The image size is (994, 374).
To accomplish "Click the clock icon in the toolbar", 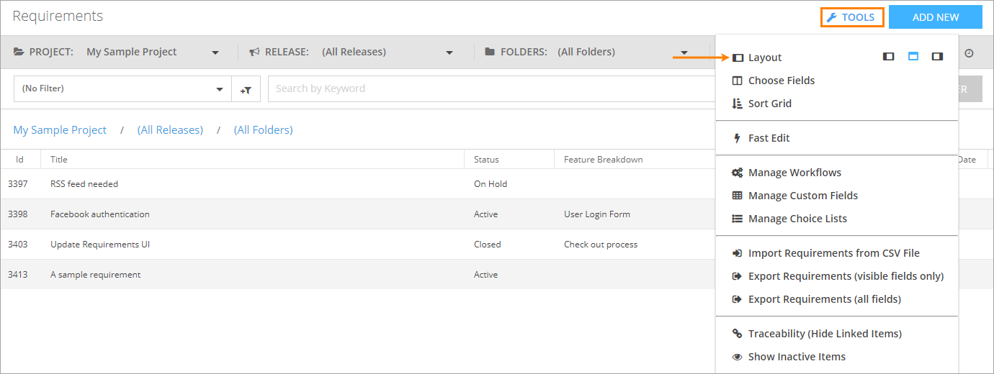I will tap(969, 53).
